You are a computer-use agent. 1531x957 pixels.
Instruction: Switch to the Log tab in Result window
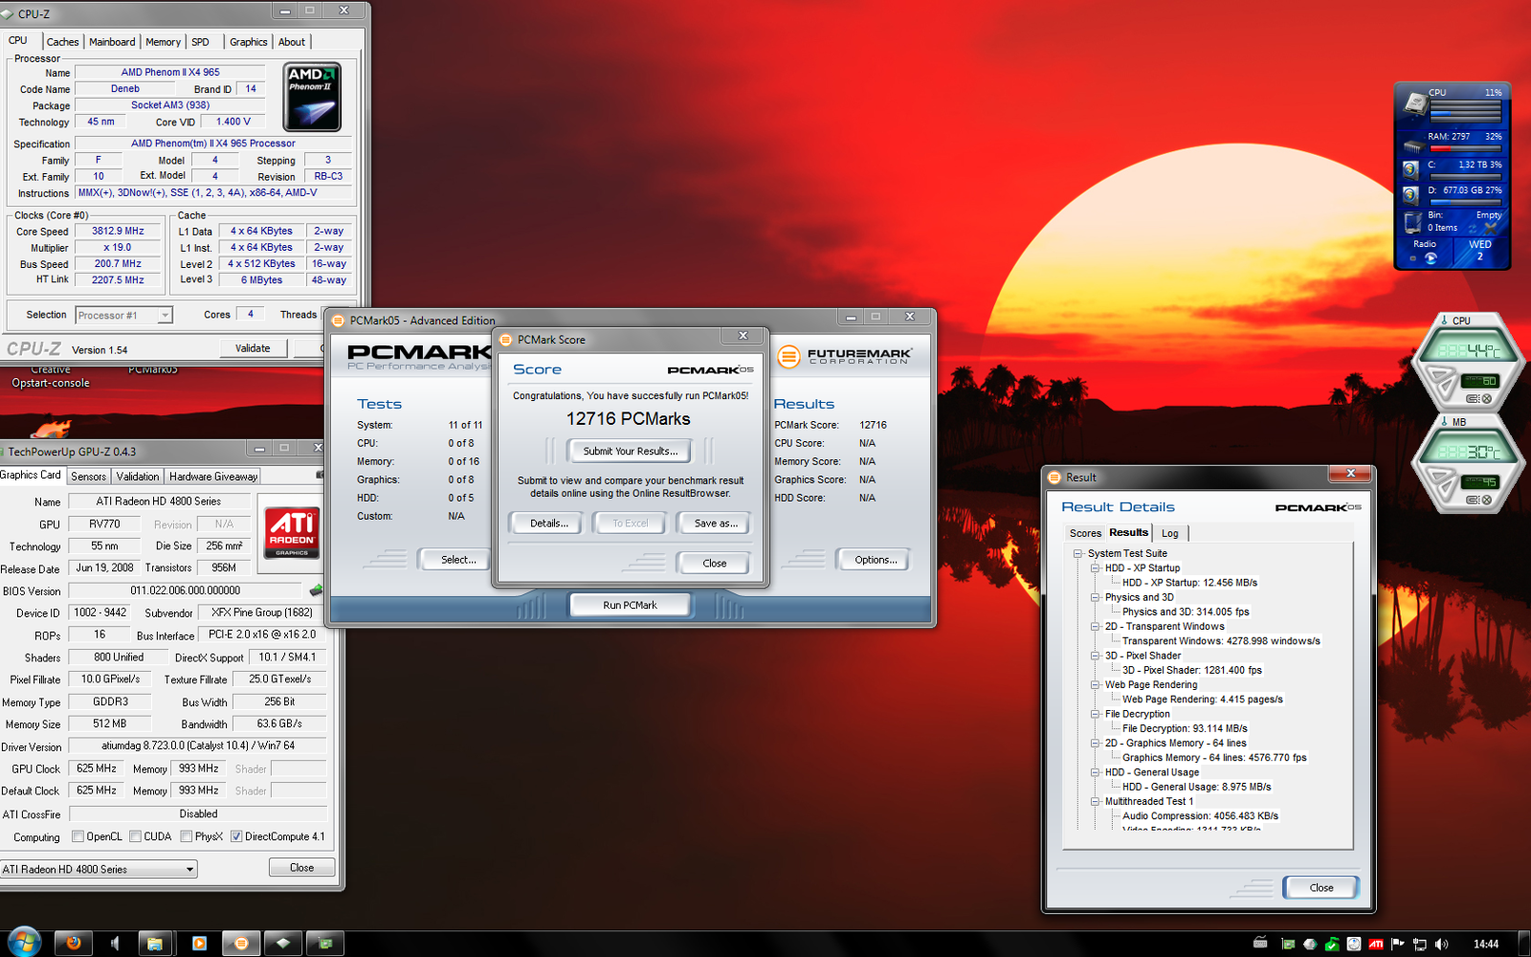coord(1169,533)
